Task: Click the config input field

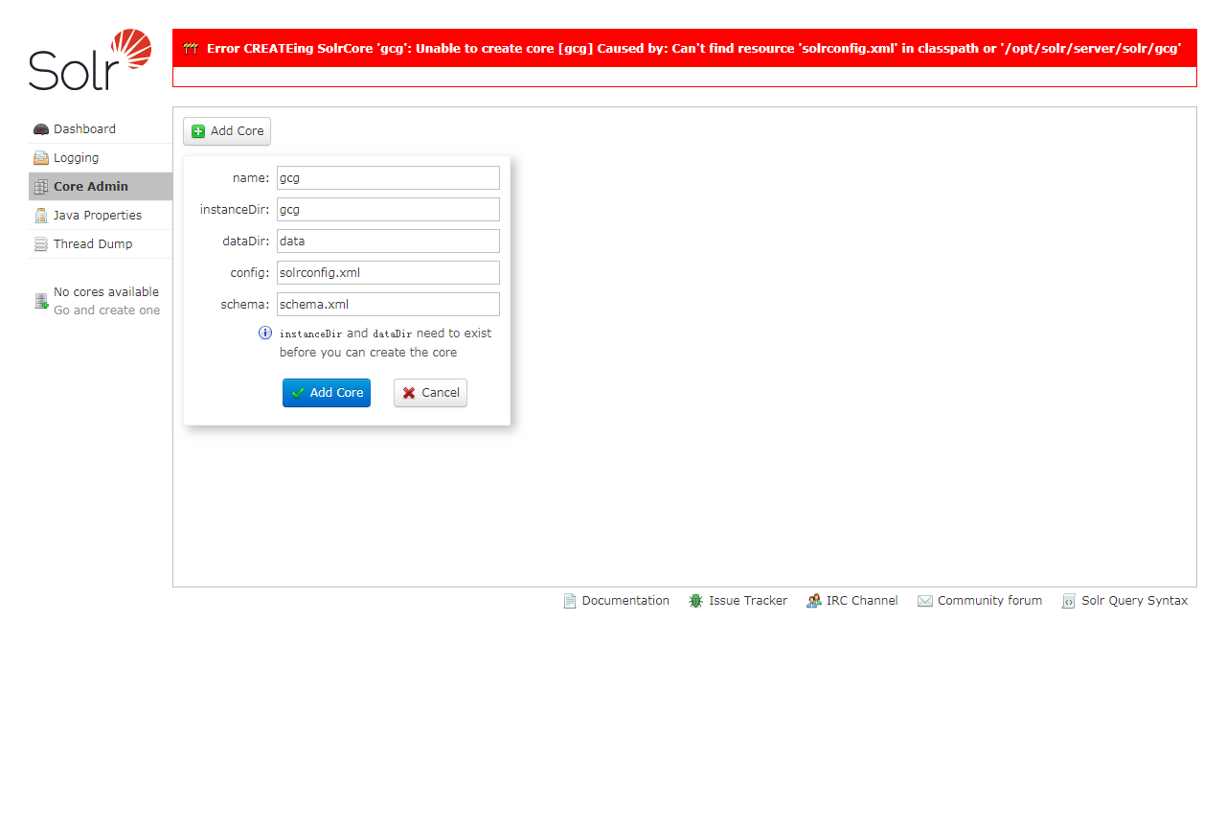Action: click(x=388, y=273)
